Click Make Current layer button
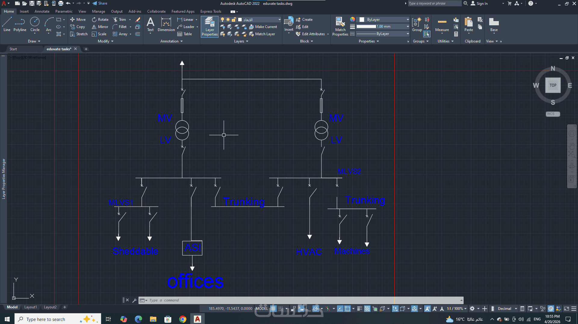The image size is (578, 324). point(263,27)
